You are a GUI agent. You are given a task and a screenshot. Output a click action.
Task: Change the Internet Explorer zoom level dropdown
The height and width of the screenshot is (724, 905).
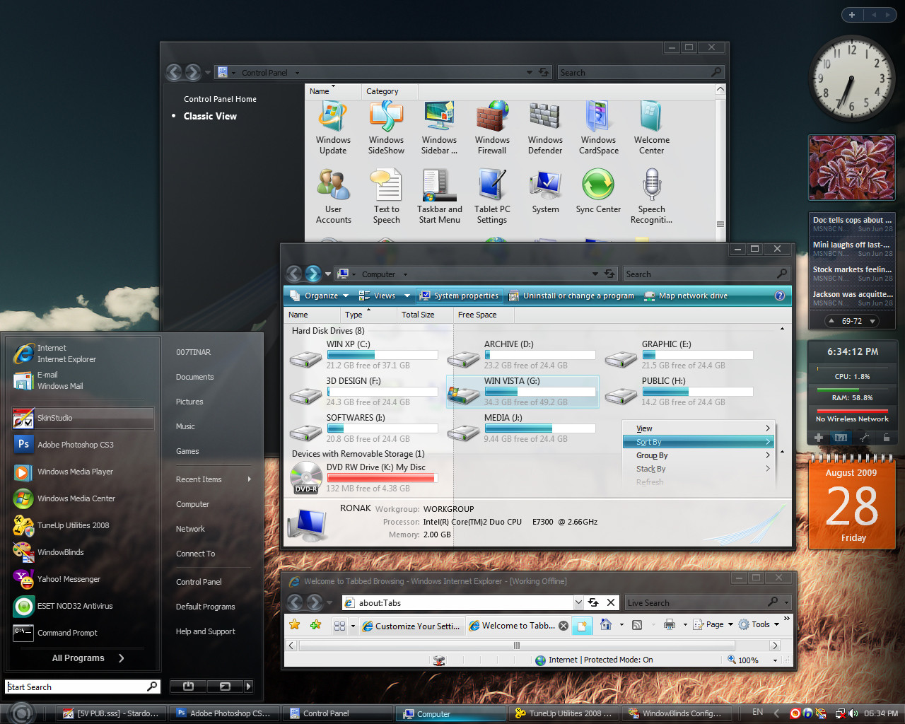point(775,660)
